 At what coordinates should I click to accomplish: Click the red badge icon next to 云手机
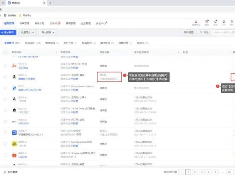pyautogui.click(x=59, y=23)
